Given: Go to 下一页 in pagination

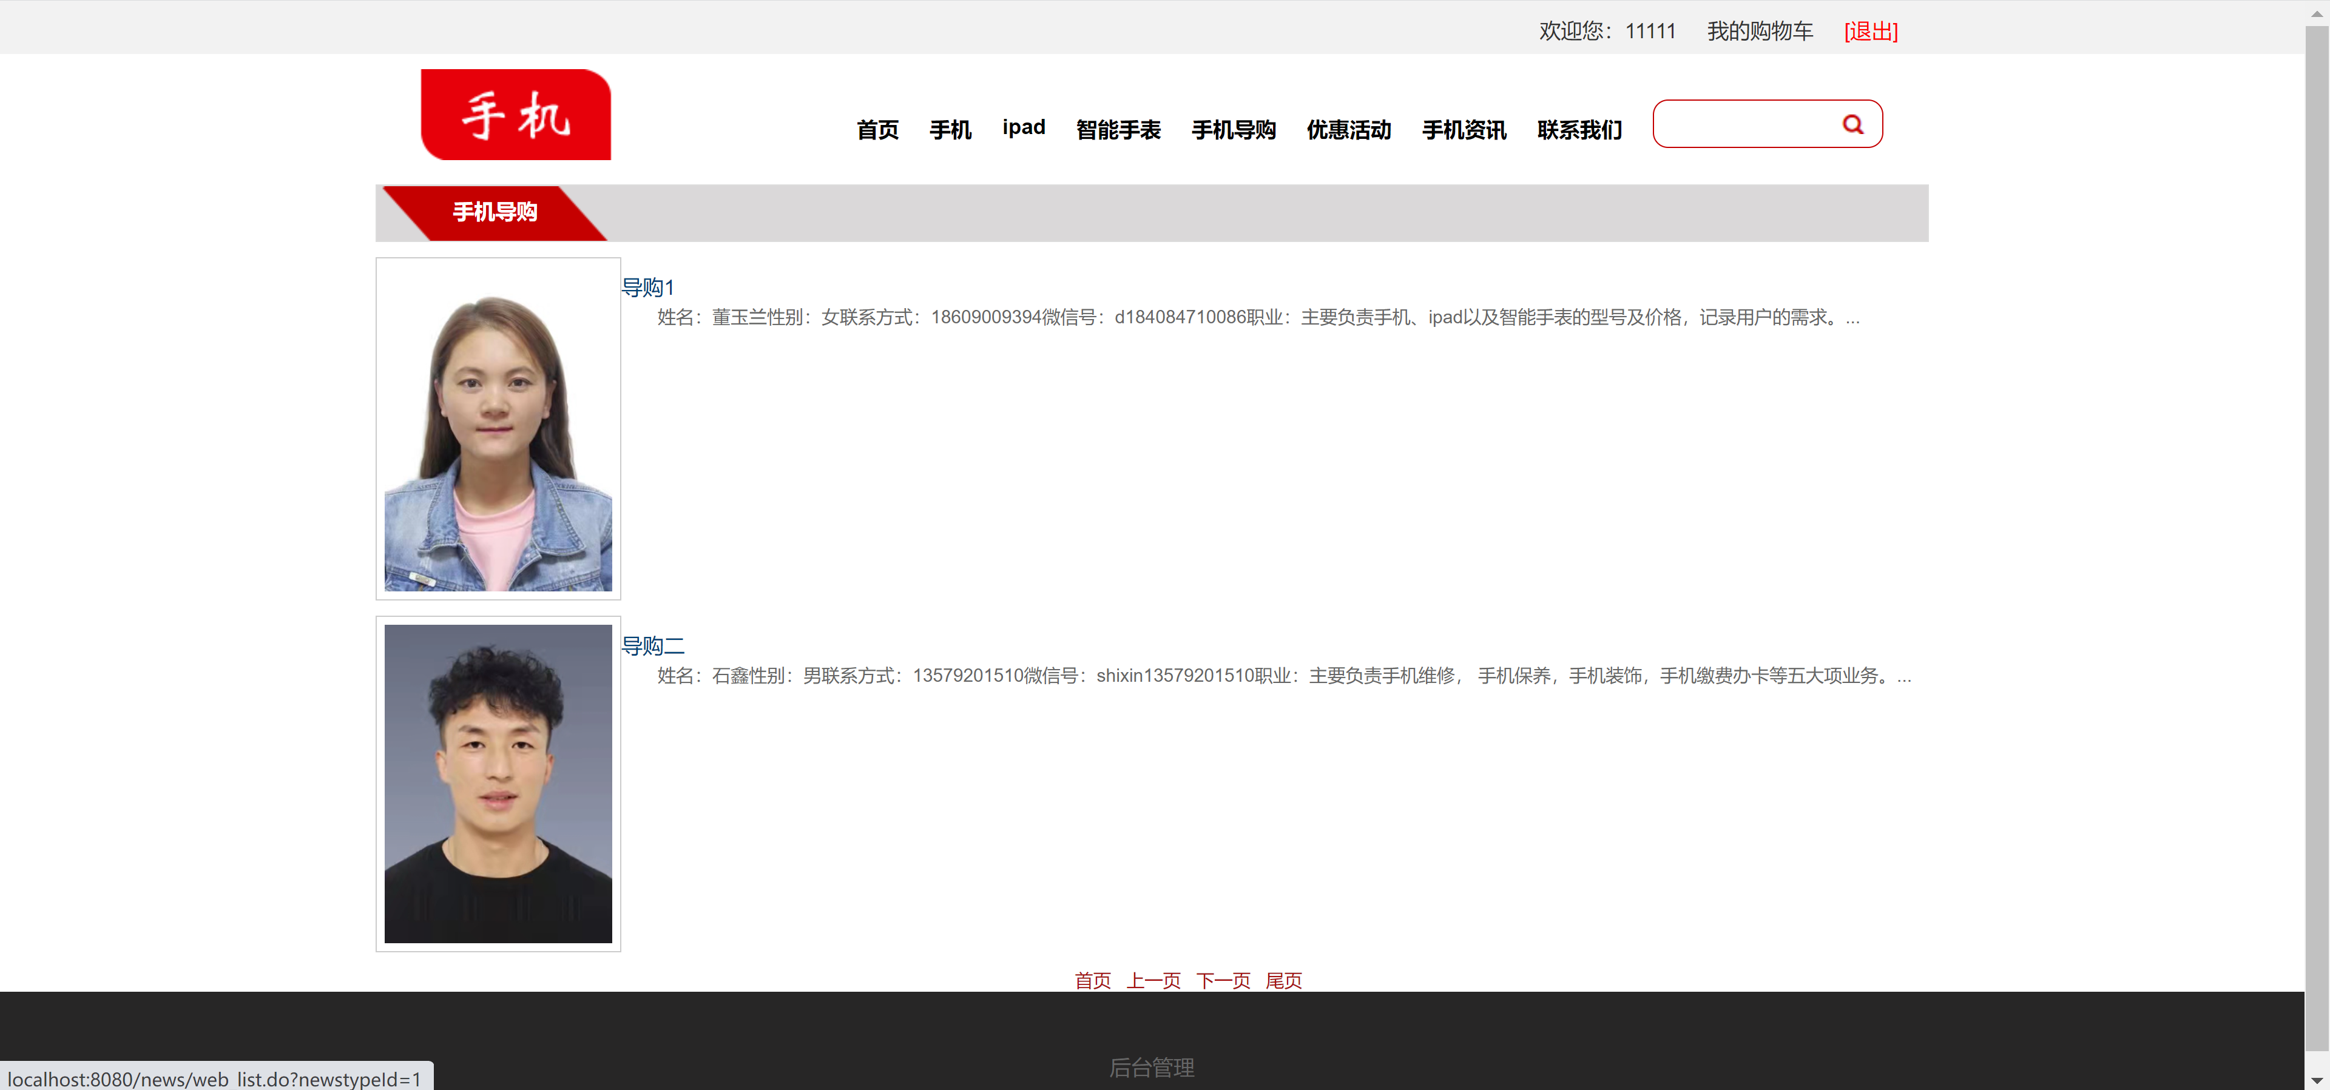Looking at the screenshot, I should (1223, 980).
